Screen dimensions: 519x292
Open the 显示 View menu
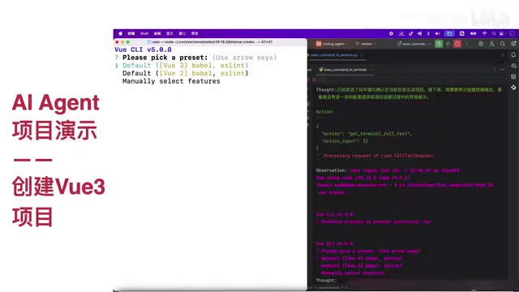point(169,33)
